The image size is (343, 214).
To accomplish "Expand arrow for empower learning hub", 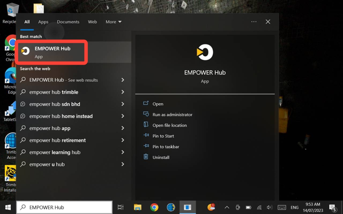I will pos(123,152).
